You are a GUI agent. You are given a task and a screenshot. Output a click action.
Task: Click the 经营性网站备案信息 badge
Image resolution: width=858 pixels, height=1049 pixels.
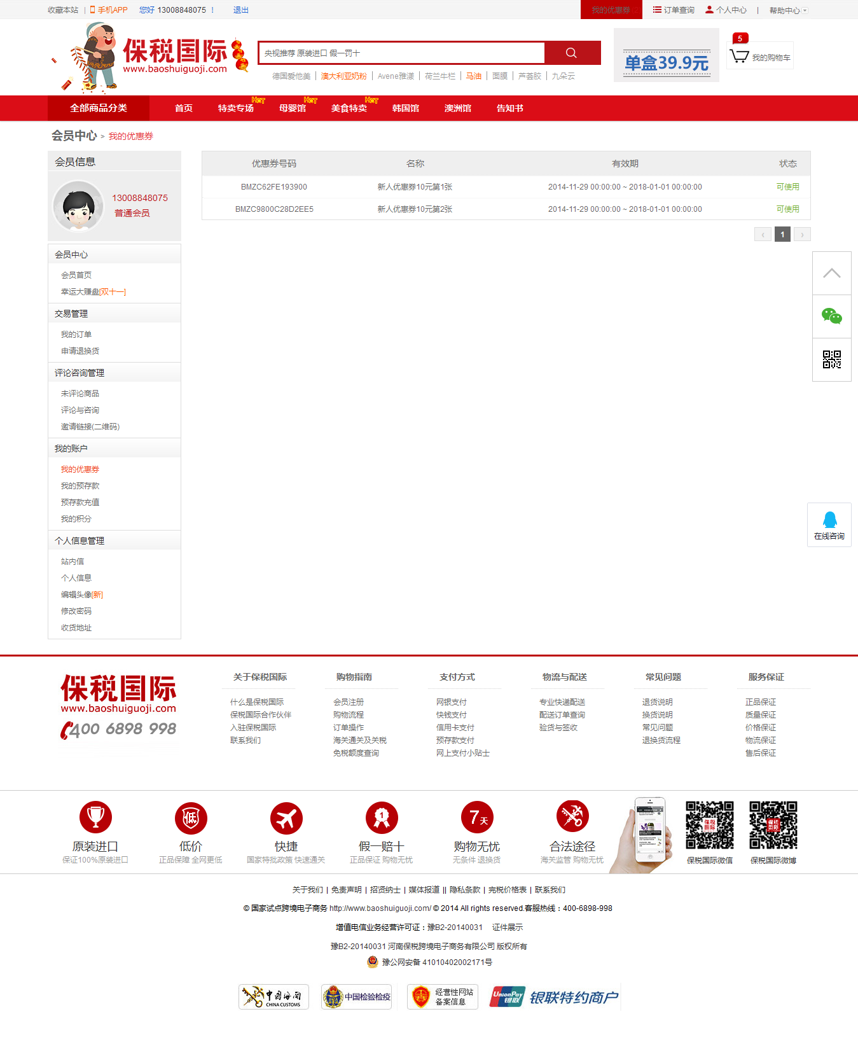pyautogui.click(x=443, y=997)
